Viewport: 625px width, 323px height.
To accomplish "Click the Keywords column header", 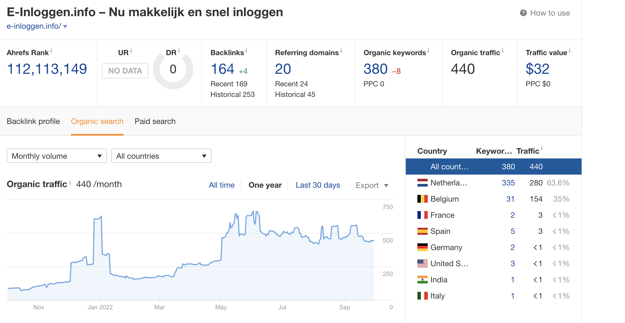I will point(494,151).
